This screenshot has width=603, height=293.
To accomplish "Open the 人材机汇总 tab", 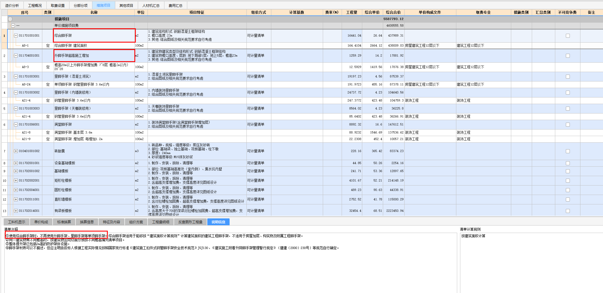I will 151,5.
